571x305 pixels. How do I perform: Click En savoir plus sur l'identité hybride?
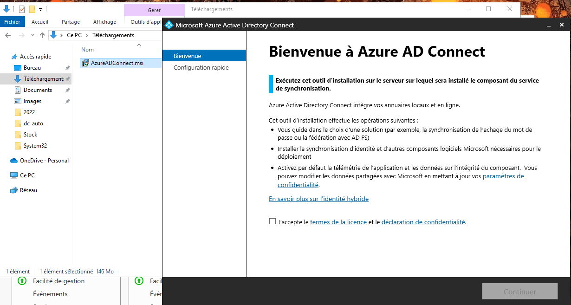pyautogui.click(x=318, y=199)
